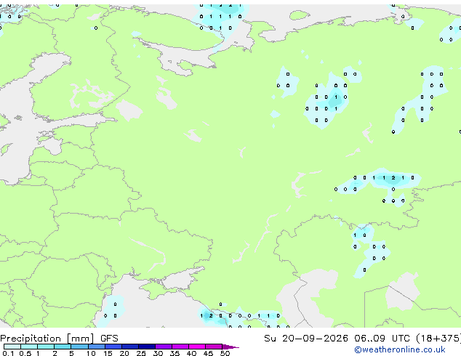The width and height of the screenshot is (461, 356).
Task: Click the GFS model label
Action: (109, 339)
